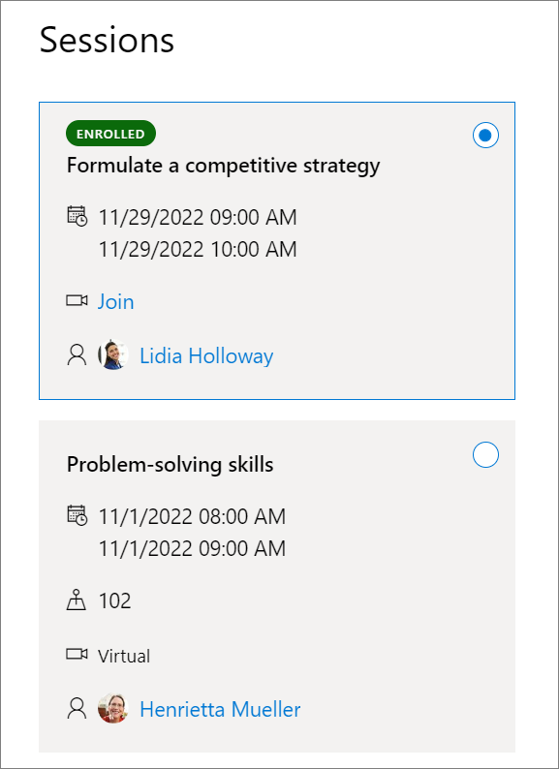This screenshot has width=559, height=769.
Task: Click the room number 102 text
Action: (115, 600)
